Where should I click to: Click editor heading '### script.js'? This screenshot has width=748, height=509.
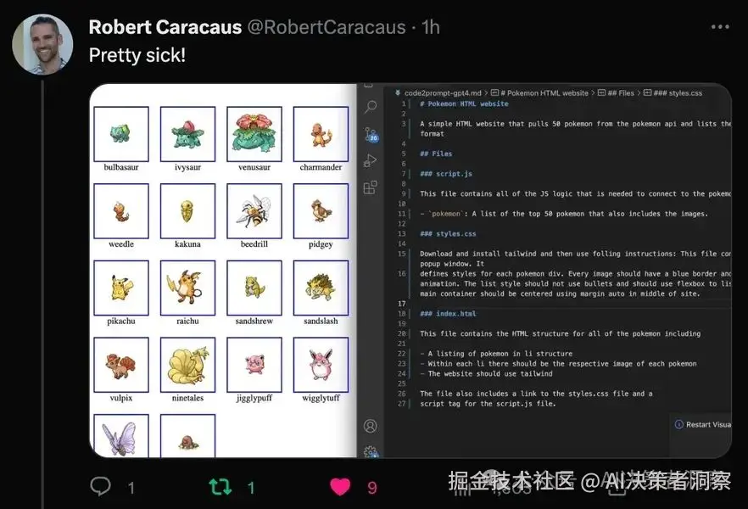[446, 174]
